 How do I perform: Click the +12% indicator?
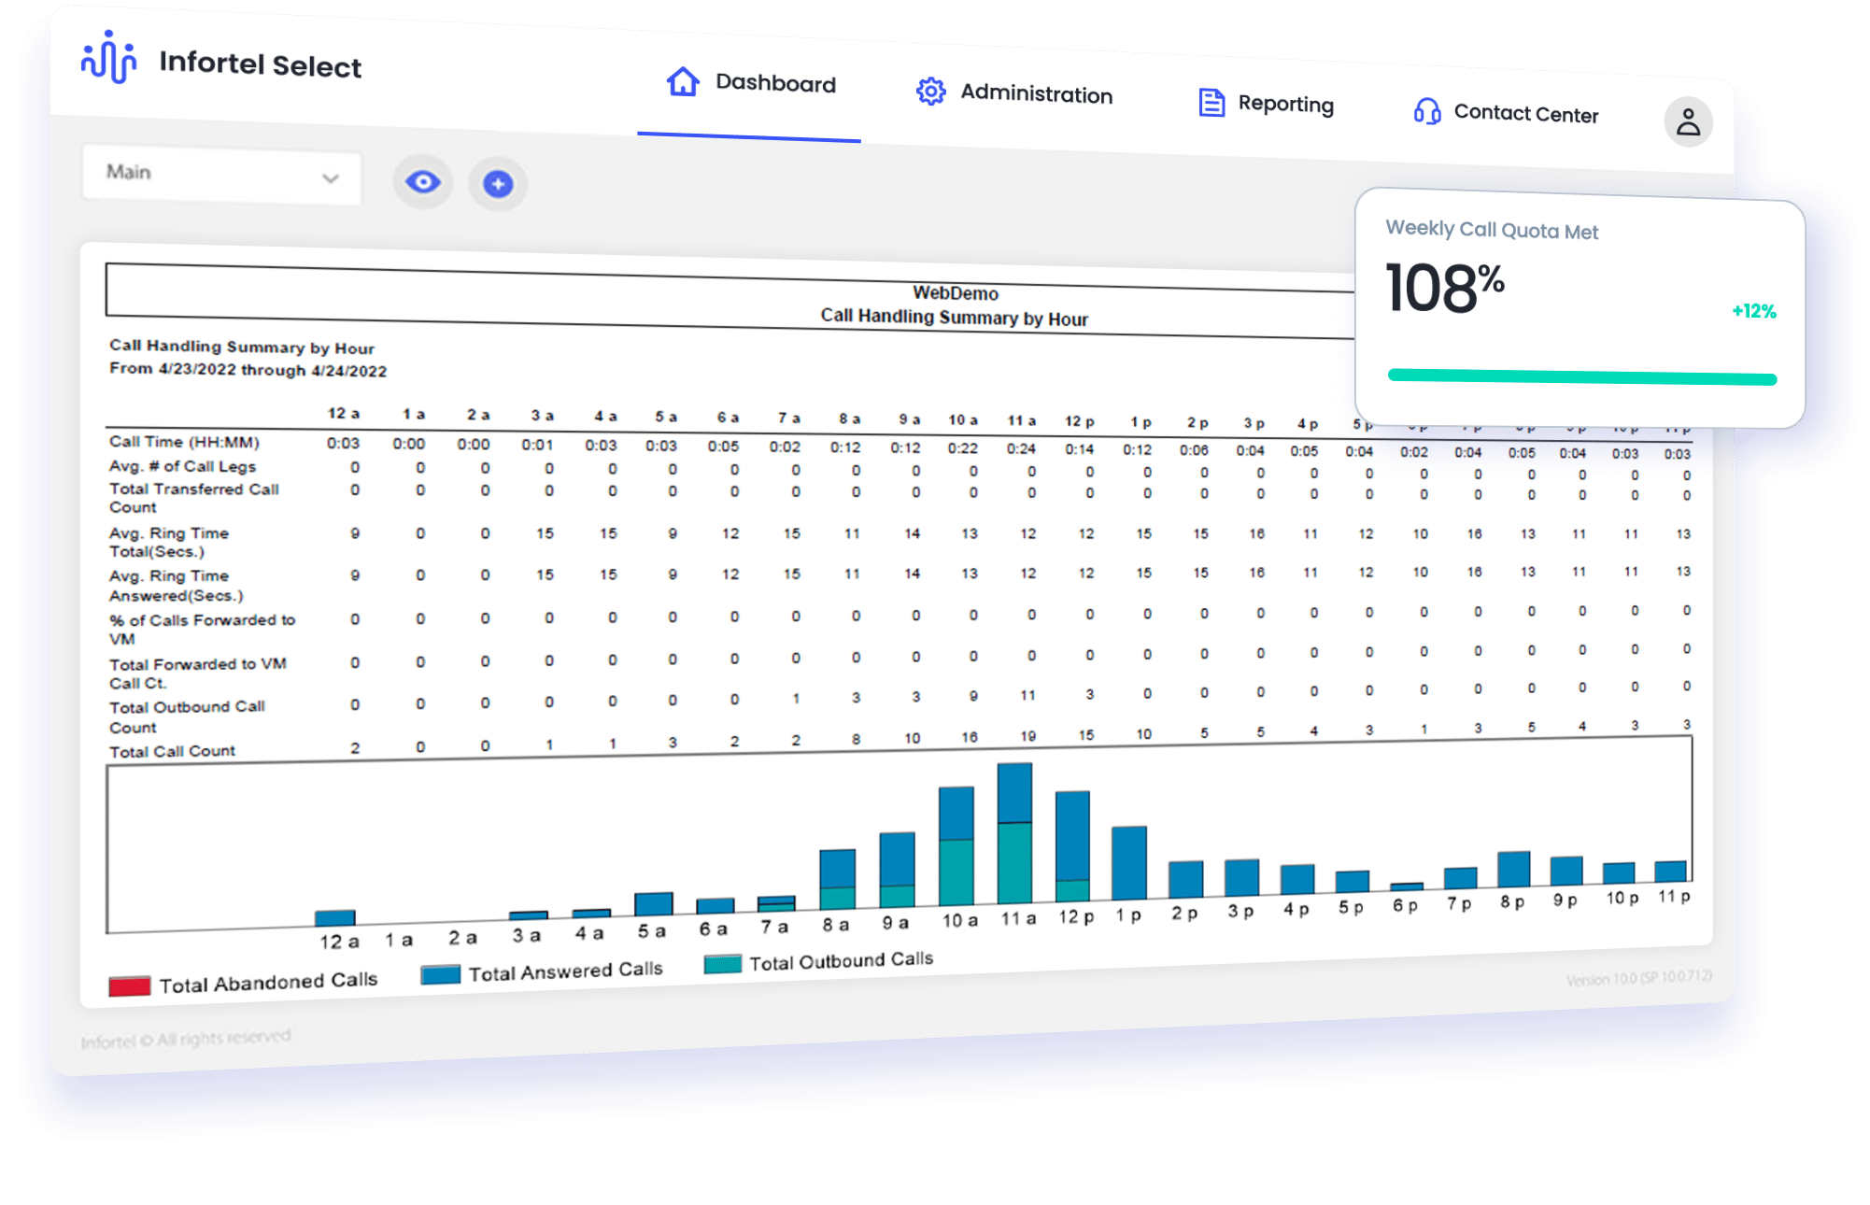(1753, 311)
